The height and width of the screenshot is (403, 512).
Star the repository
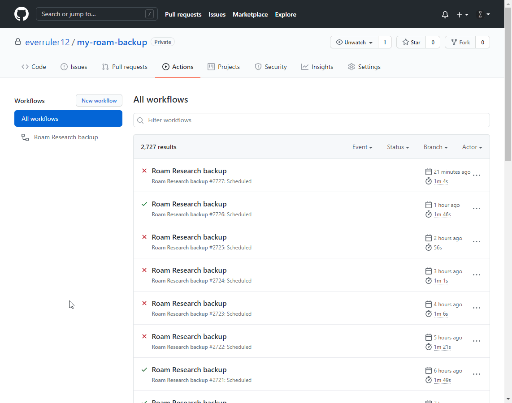(412, 43)
